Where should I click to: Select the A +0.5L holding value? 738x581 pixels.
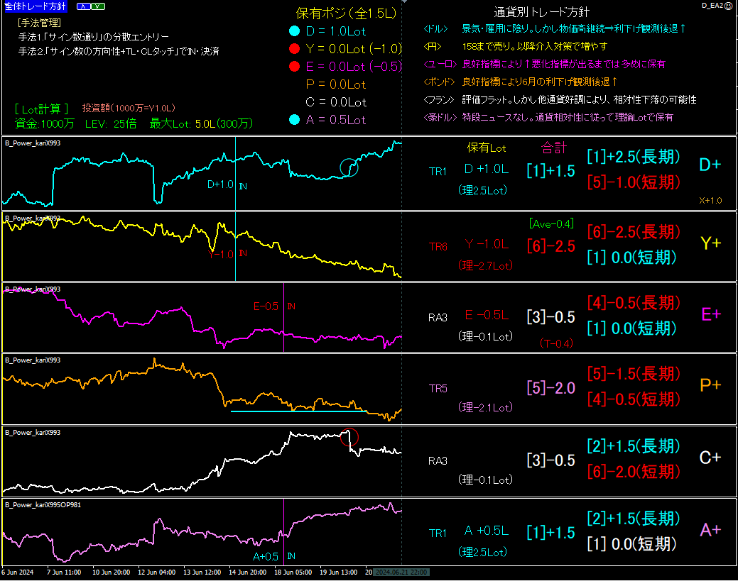tap(486, 531)
